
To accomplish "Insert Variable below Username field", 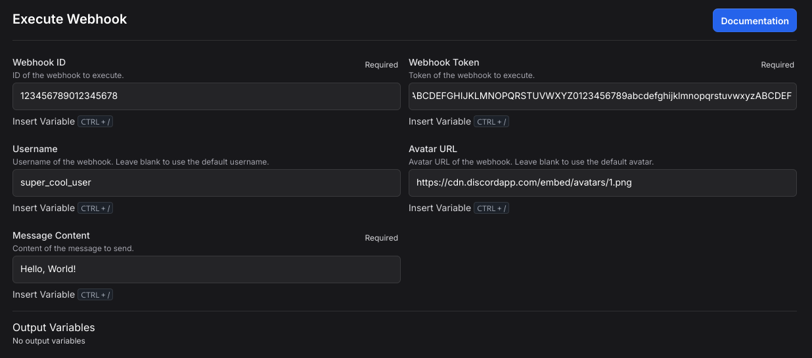I will [x=43, y=208].
